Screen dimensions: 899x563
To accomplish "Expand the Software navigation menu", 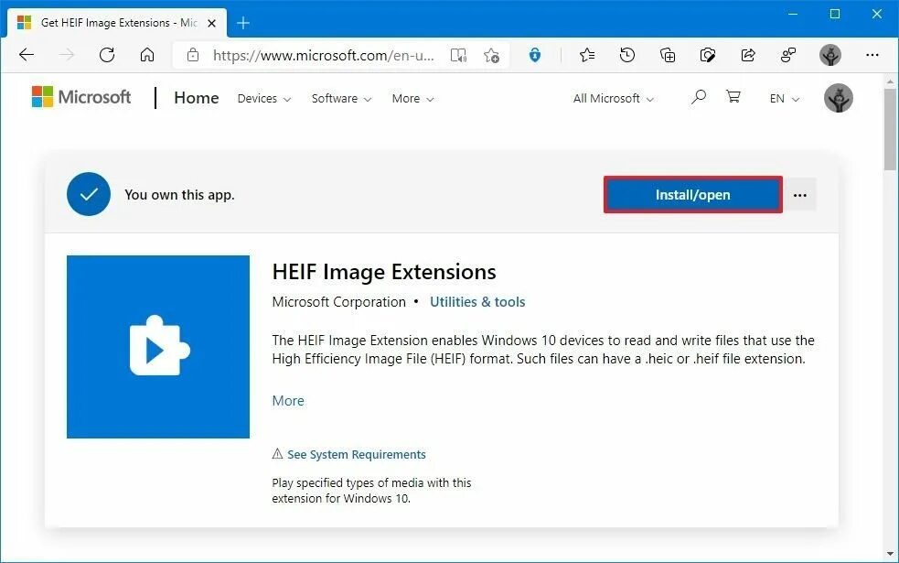I will click(x=340, y=98).
